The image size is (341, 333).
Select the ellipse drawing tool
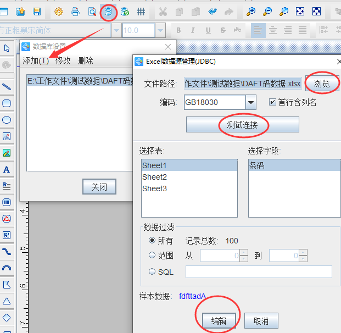coord(7,119)
